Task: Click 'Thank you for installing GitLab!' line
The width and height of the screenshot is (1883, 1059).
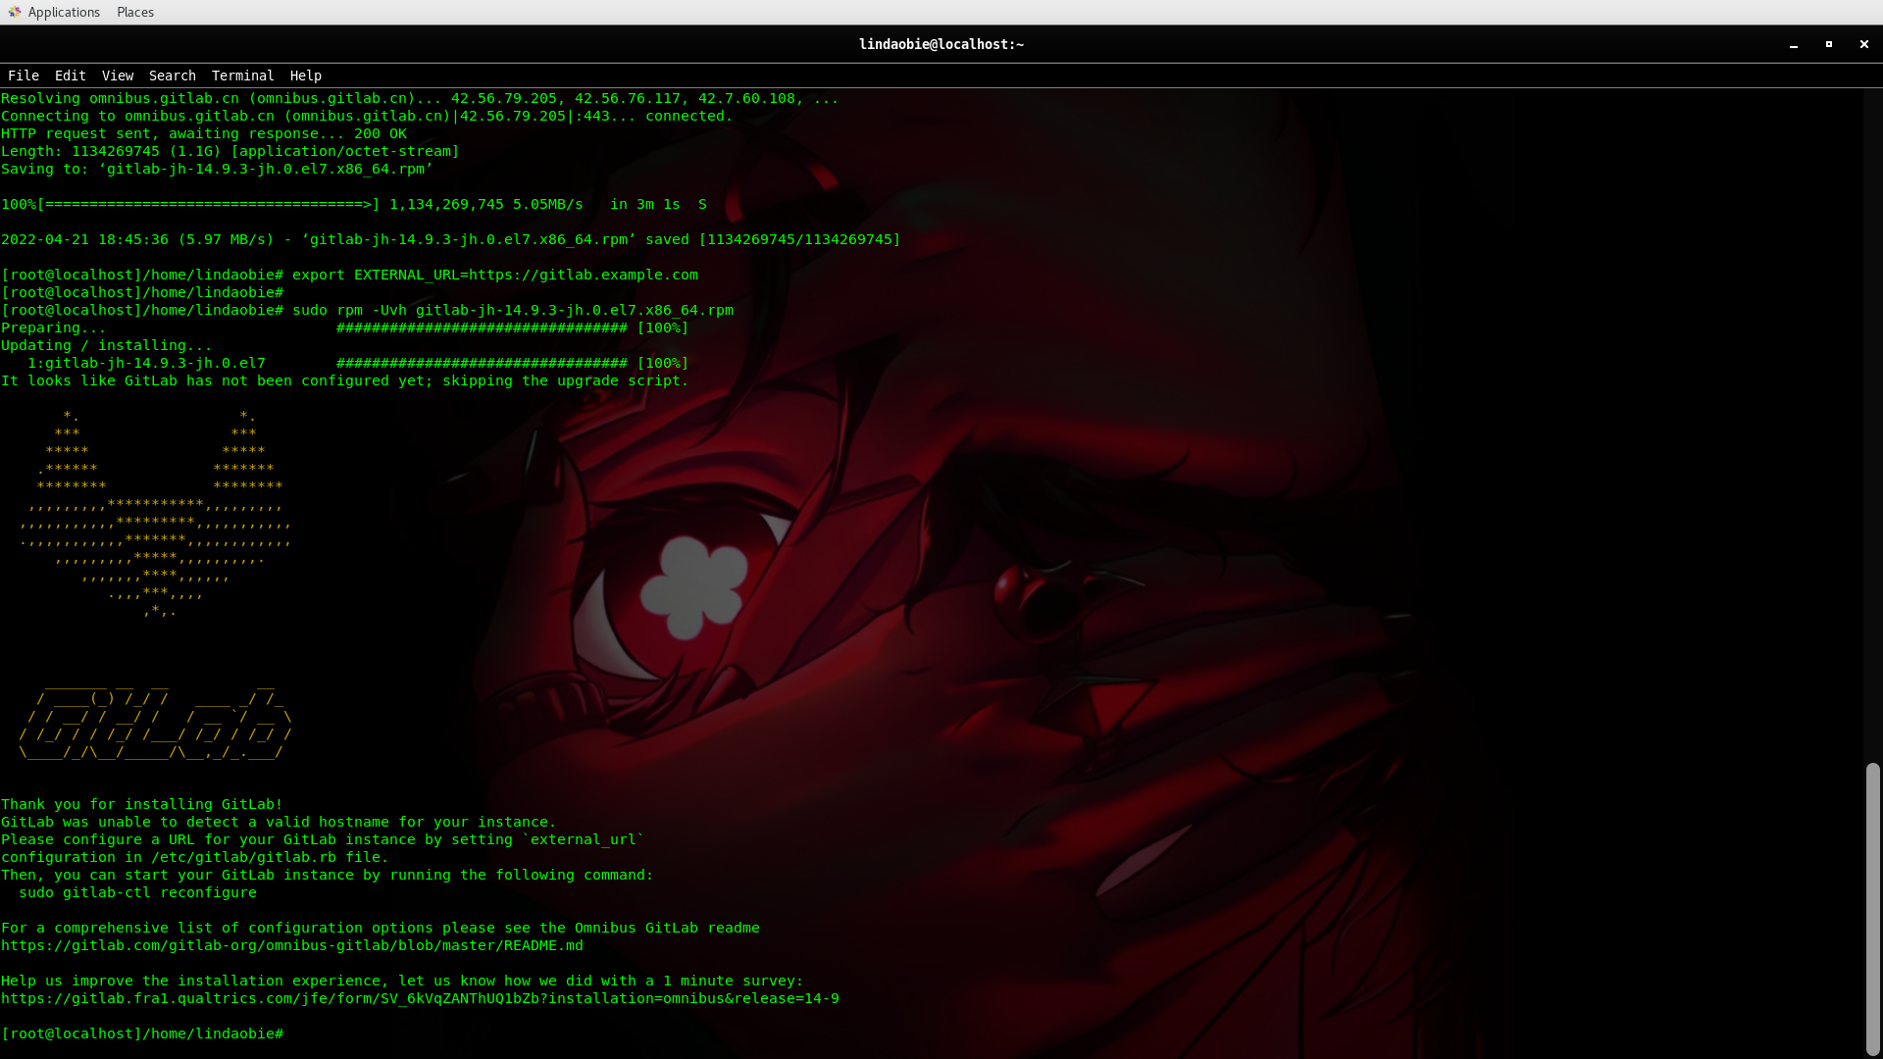Action: [142, 804]
